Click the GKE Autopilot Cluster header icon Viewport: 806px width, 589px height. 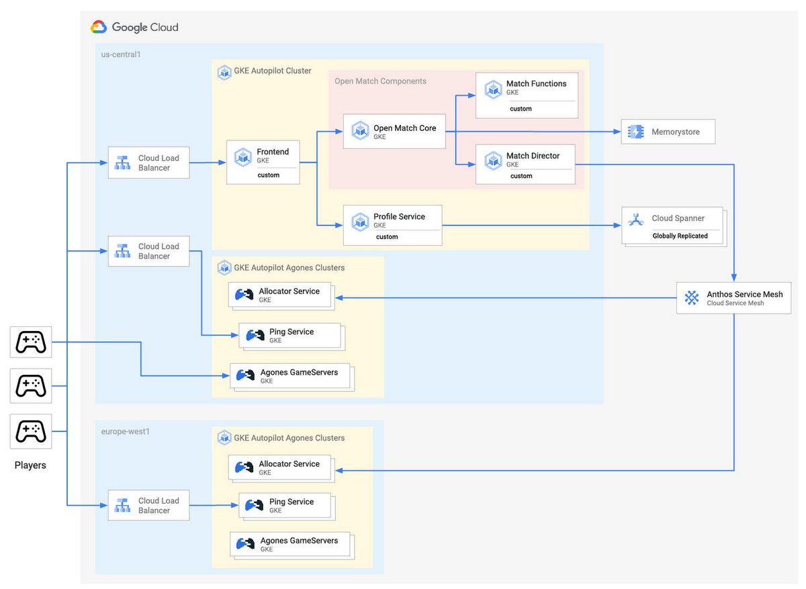click(x=224, y=73)
